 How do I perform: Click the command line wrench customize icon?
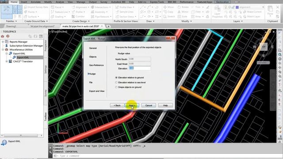coord(50,152)
